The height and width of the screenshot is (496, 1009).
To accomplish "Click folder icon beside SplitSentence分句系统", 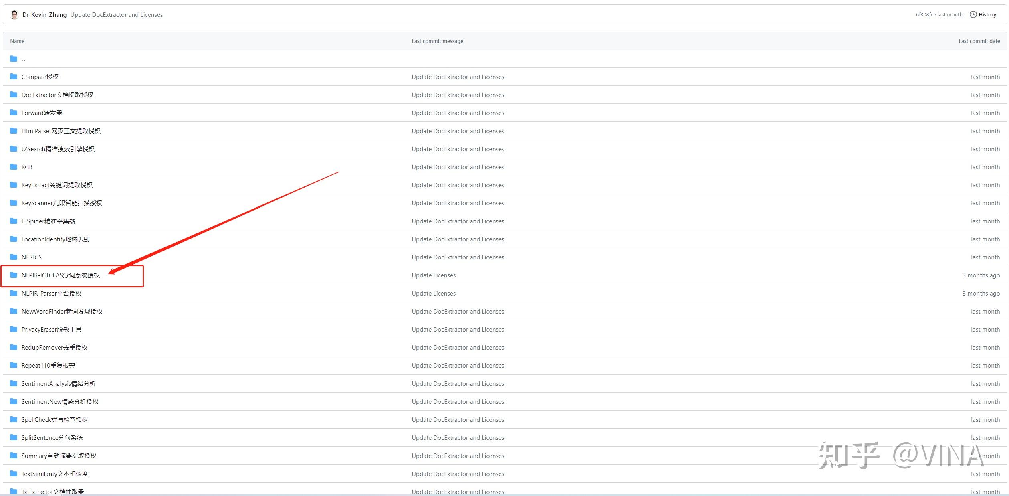I will (14, 437).
